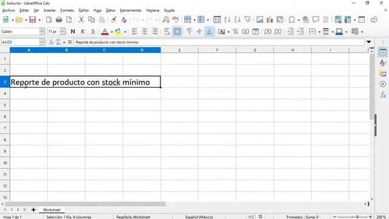Screen dimensions: 389x219
Task: Insert a chart
Action: 270,19
